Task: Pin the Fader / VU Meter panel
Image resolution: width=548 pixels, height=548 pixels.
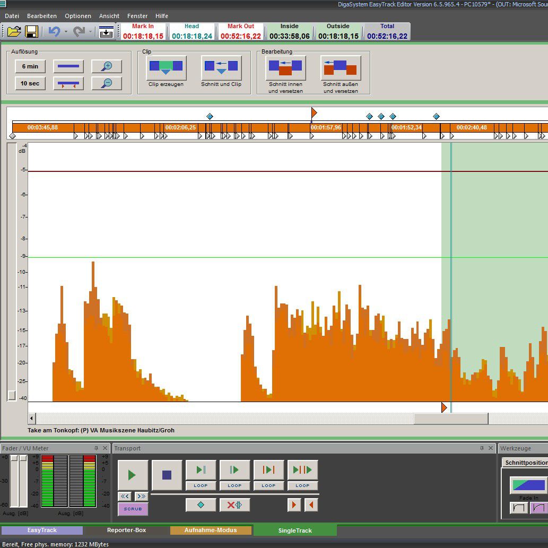Action: click(96, 448)
